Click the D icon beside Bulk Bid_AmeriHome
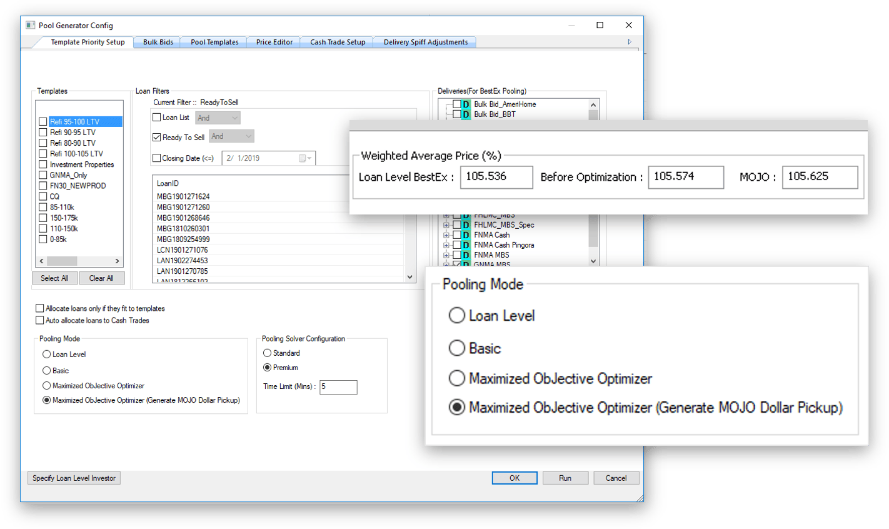Viewport: 889px width, 529px height. [x=466, y=104]
